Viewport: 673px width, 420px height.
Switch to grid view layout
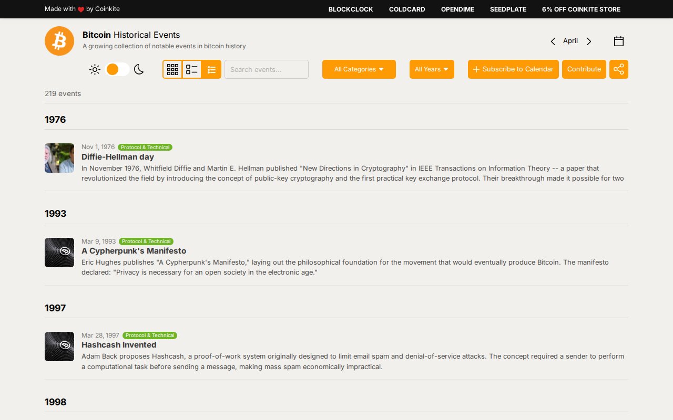172,69
